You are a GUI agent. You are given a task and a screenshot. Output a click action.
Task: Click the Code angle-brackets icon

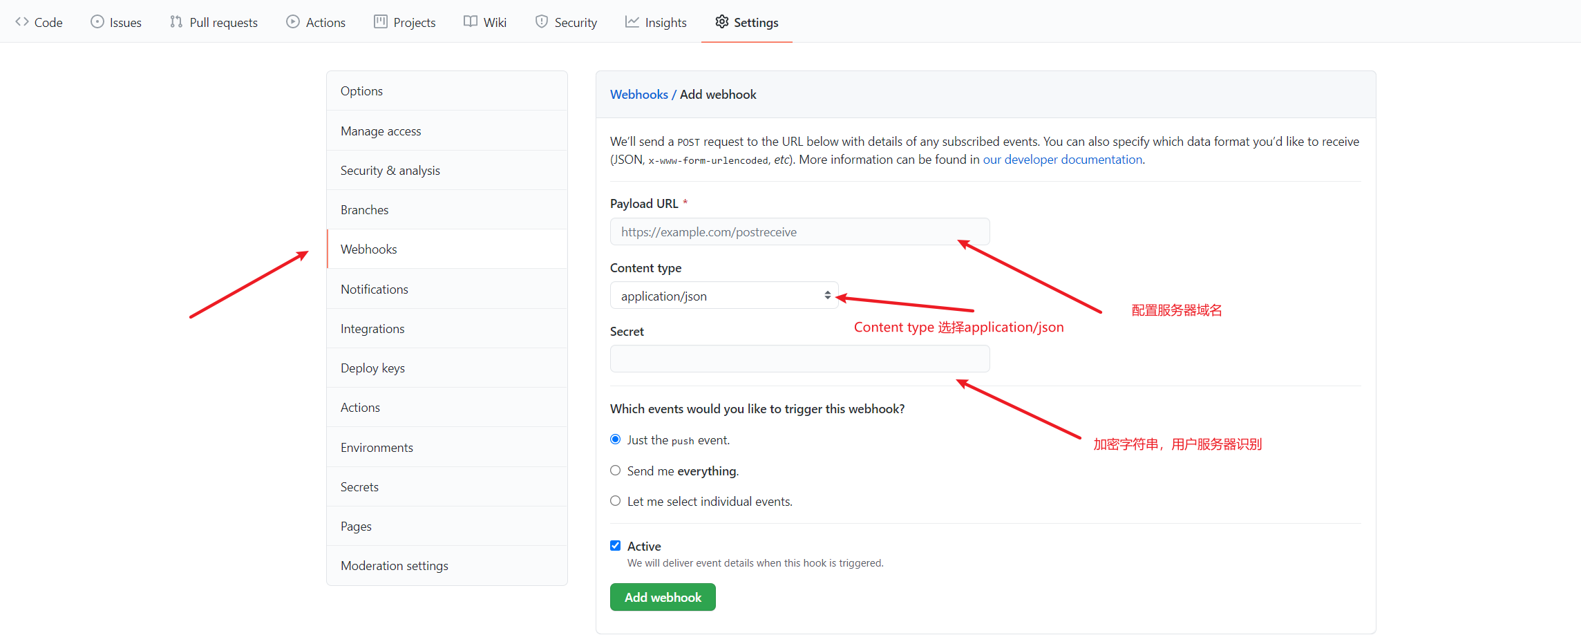point(22,22)
